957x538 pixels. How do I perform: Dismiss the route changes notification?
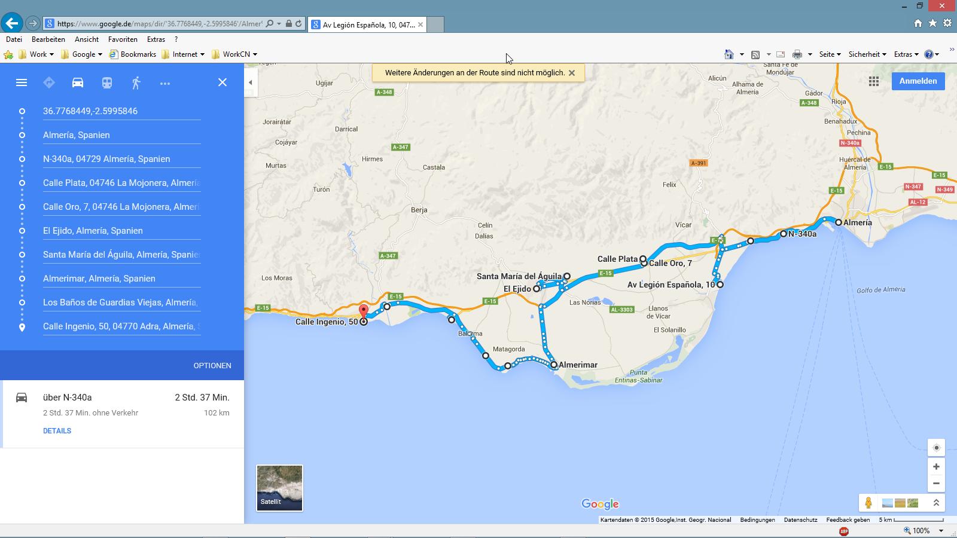coord(572,73)
